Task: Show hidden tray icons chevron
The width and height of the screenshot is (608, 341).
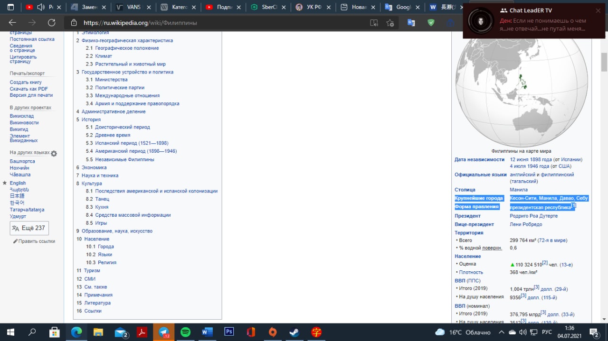Action: click(502, 332)
